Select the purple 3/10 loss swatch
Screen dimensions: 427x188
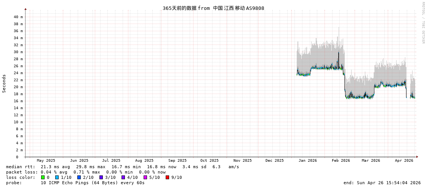pyautogui.click(x=101, y=177)
